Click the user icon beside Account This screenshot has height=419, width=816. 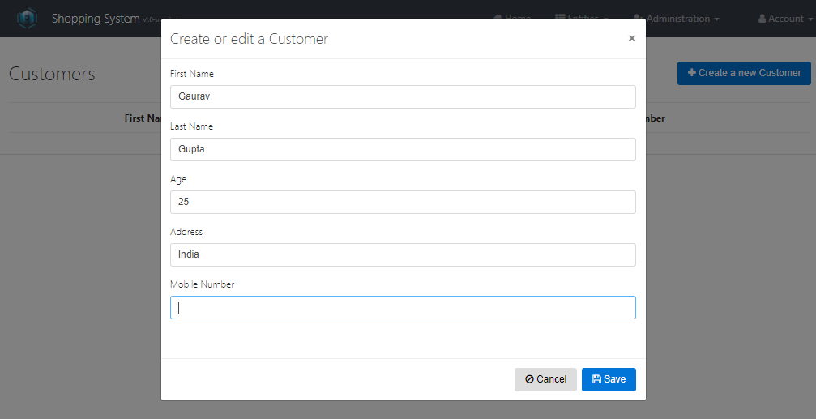point(762,19)
